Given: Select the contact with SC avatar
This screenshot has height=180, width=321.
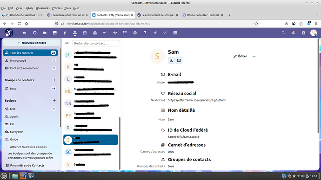Looking at the screenshot, I should (91, 152).
